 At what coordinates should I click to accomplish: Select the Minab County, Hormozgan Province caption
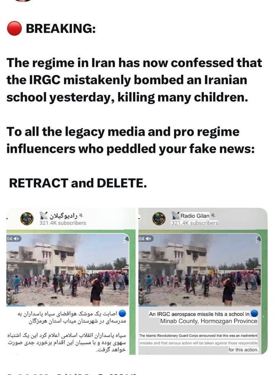pyautogui.click(x=209, y=321)
